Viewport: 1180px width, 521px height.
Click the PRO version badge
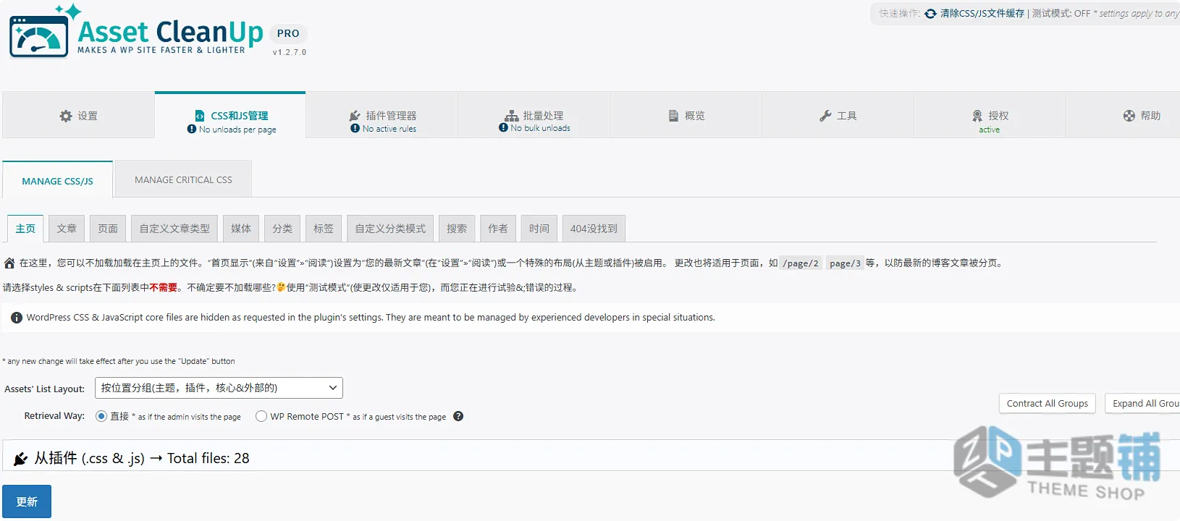click(288, 33)
